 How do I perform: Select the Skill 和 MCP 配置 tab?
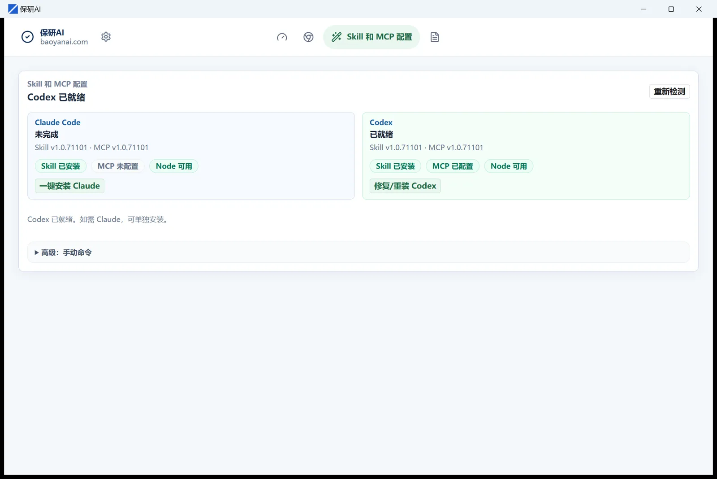pyautogui.click(x=371, y=37)
